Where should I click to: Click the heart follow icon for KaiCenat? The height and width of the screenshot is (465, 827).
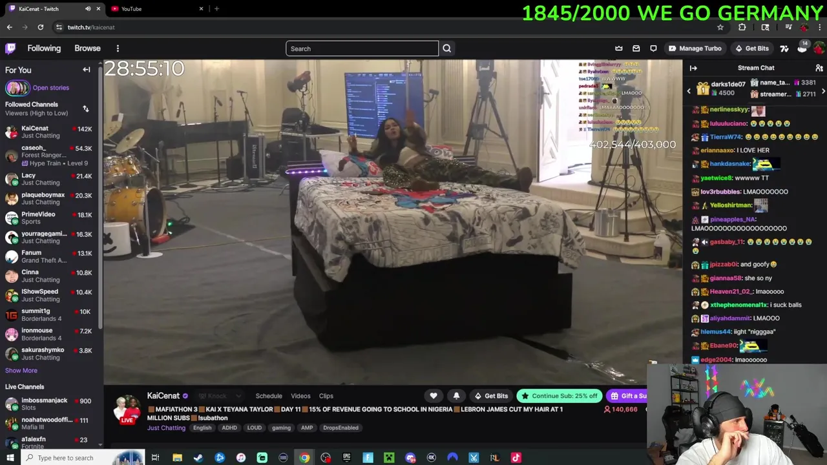434,396
